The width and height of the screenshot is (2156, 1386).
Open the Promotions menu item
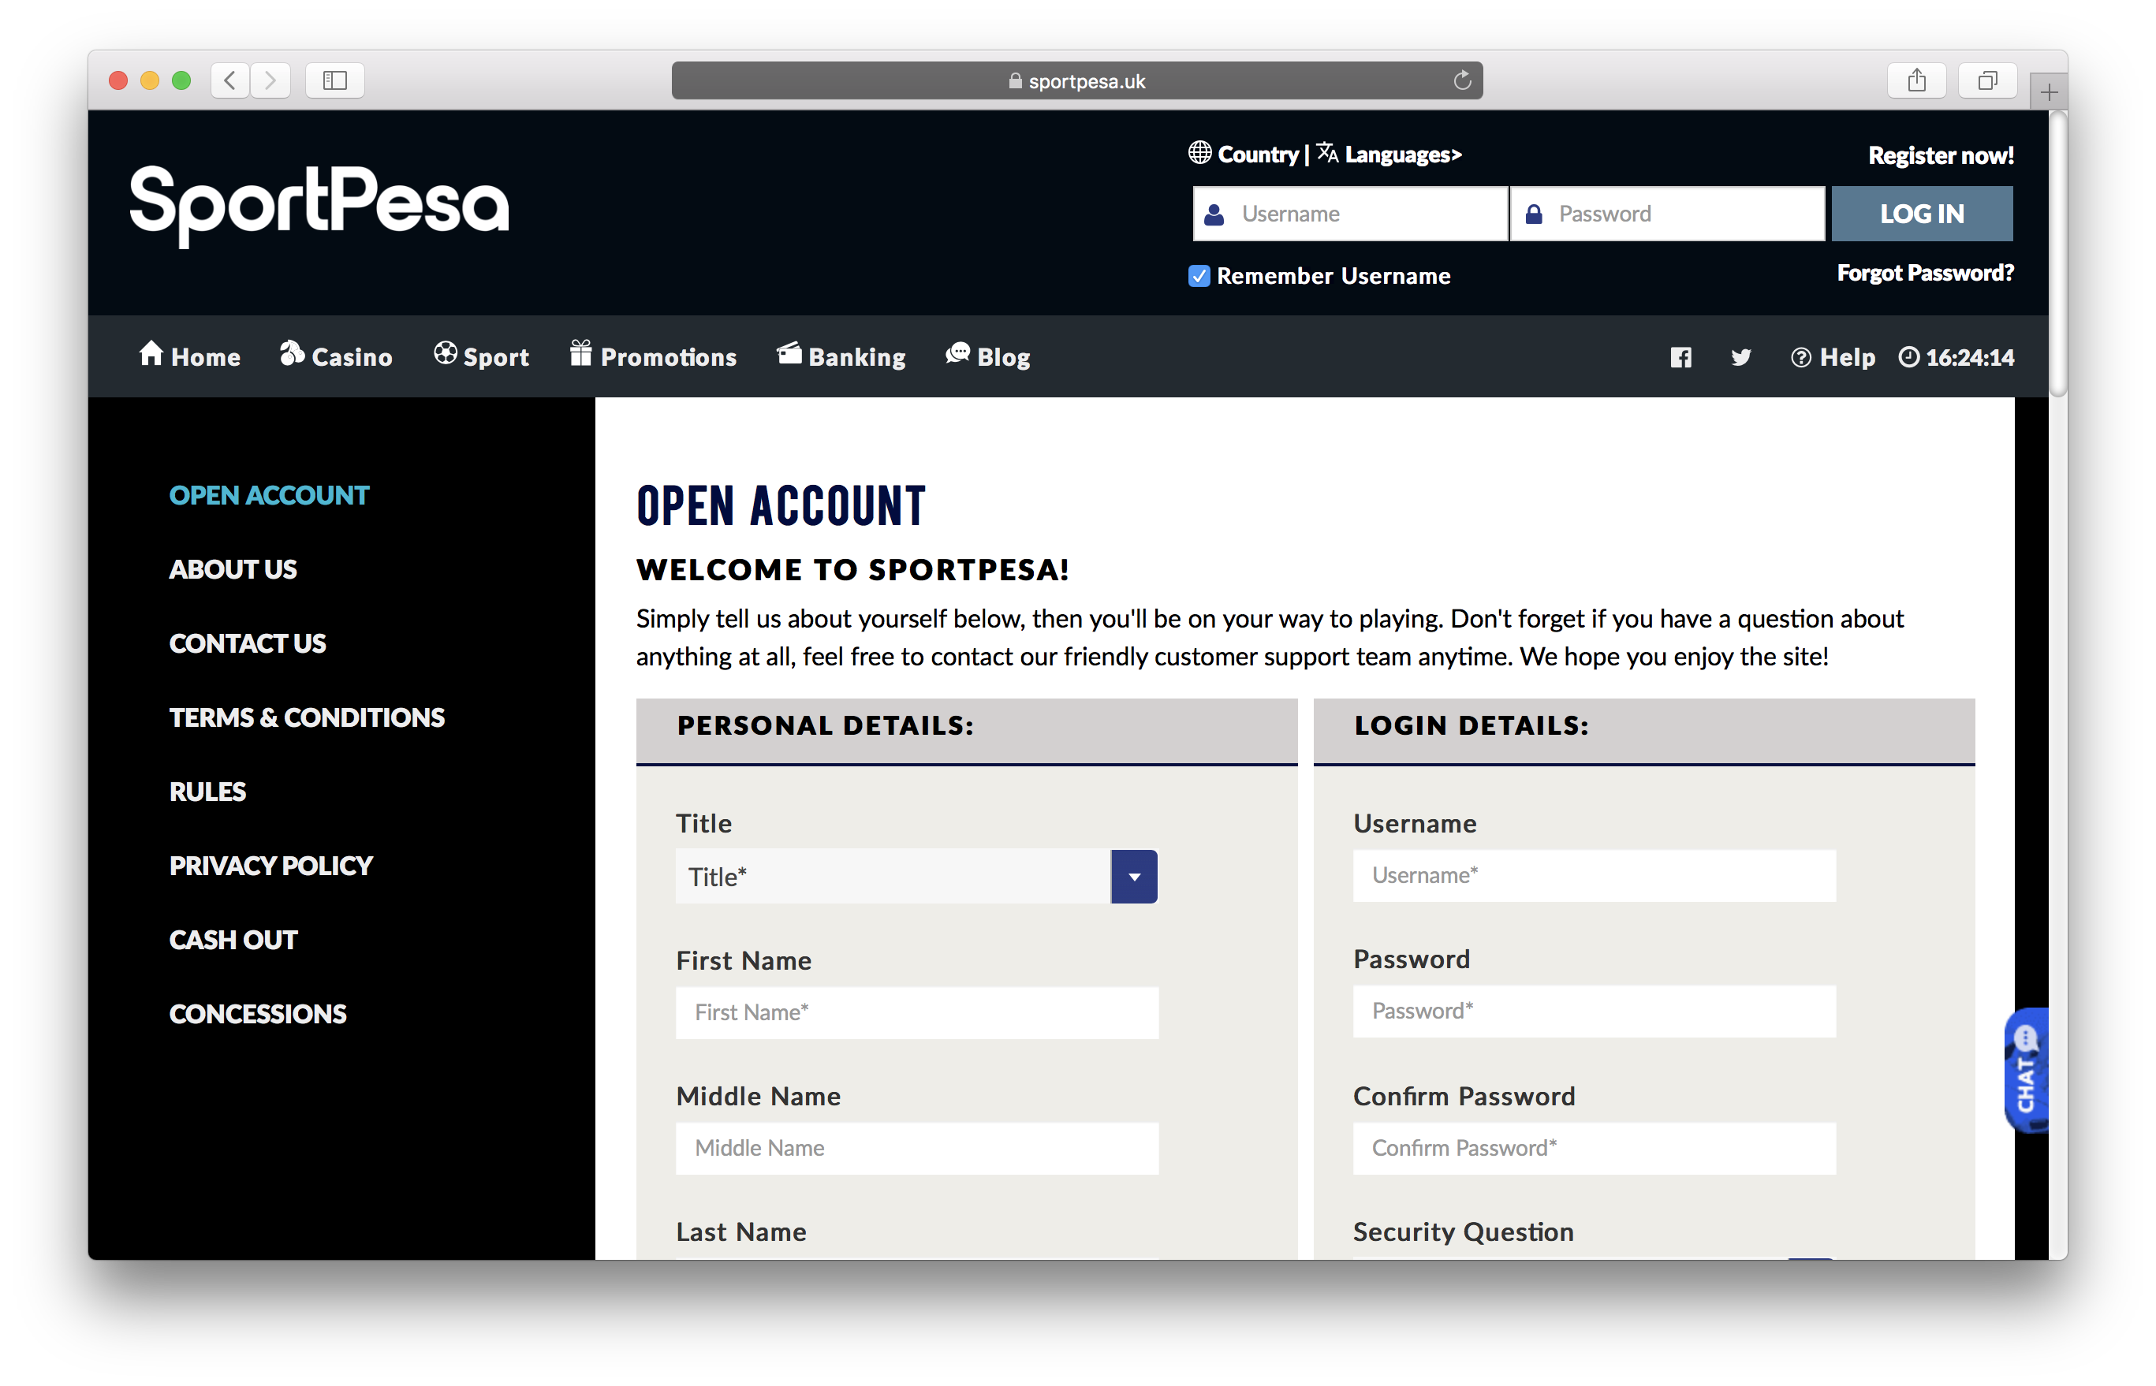pos(653,356)
